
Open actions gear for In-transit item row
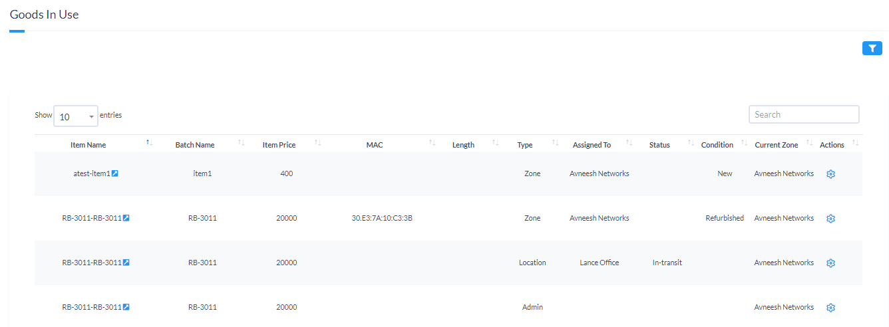click(830, 263)
